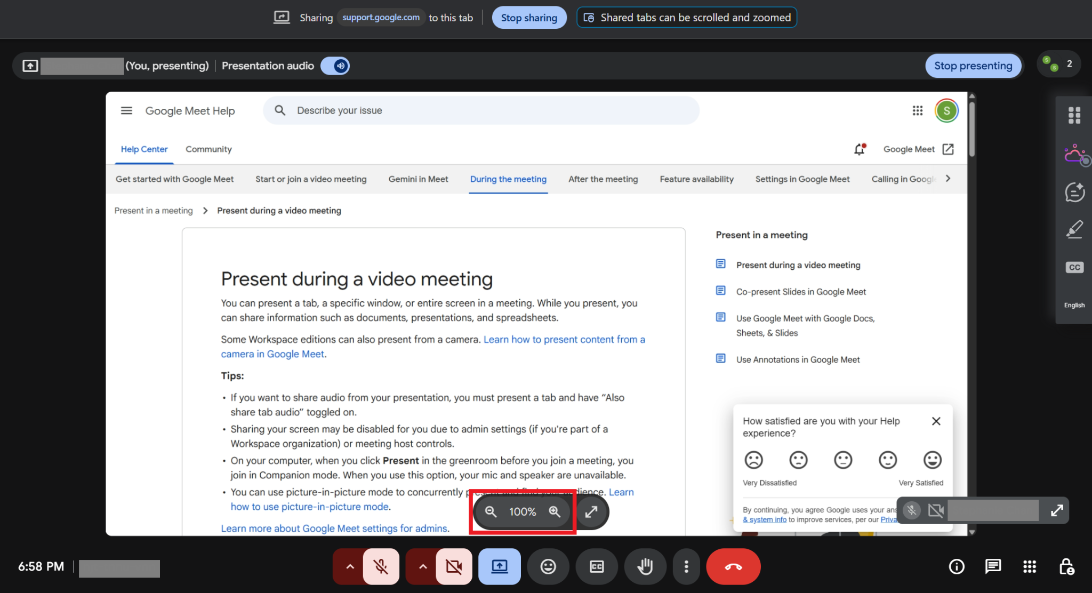Toggle the present screen button
1092x593 pixels.
500,566
